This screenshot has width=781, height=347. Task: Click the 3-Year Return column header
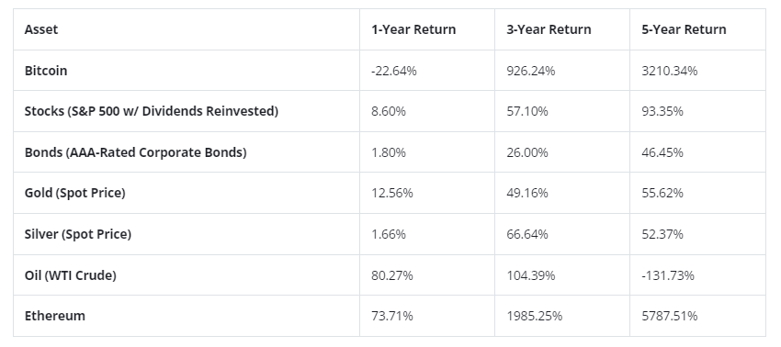(x=549, y=29)
